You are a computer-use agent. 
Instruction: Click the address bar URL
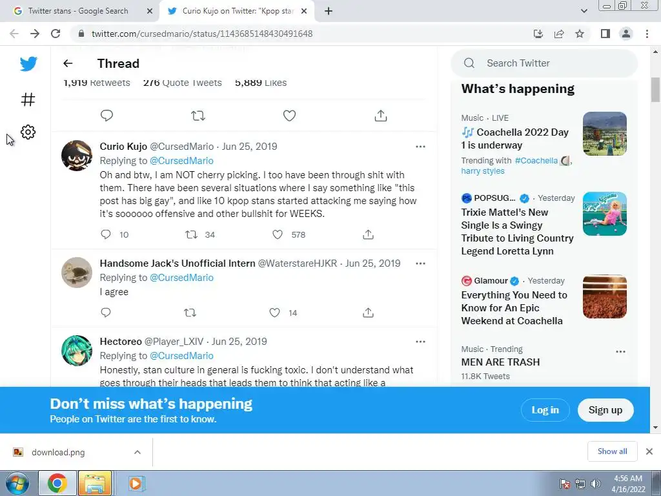coord(202,34)
